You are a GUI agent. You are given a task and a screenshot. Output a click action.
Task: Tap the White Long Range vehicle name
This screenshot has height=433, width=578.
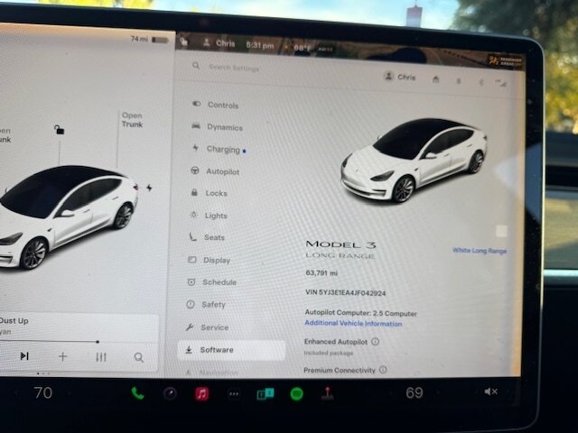(479, 251)
